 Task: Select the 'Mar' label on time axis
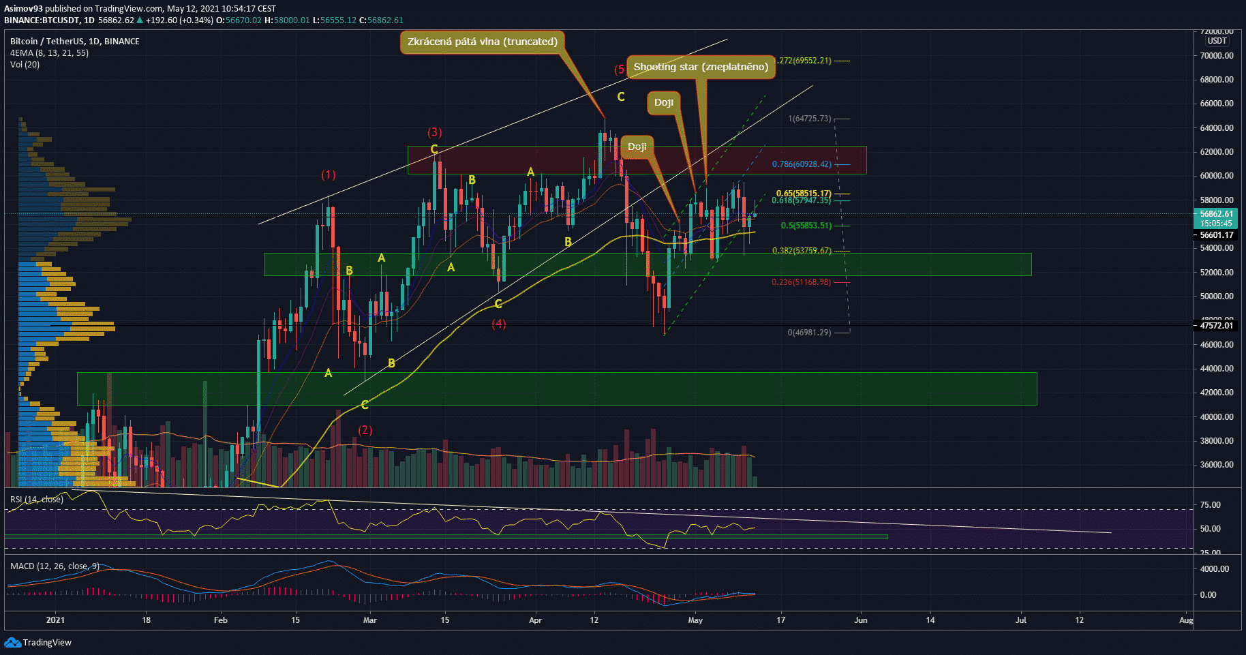click(370, 620)
